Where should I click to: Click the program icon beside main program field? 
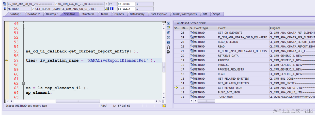5,4
